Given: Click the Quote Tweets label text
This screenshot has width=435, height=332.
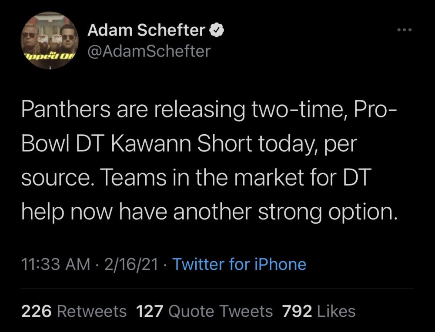Looking at the screenshot, I should (220, 311).
